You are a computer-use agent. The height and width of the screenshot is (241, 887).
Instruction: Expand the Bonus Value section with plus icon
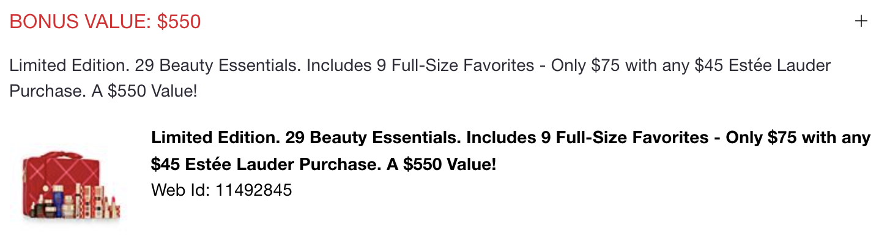coord(861,21)
